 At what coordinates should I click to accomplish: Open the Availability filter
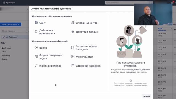[x=6, y=55]
